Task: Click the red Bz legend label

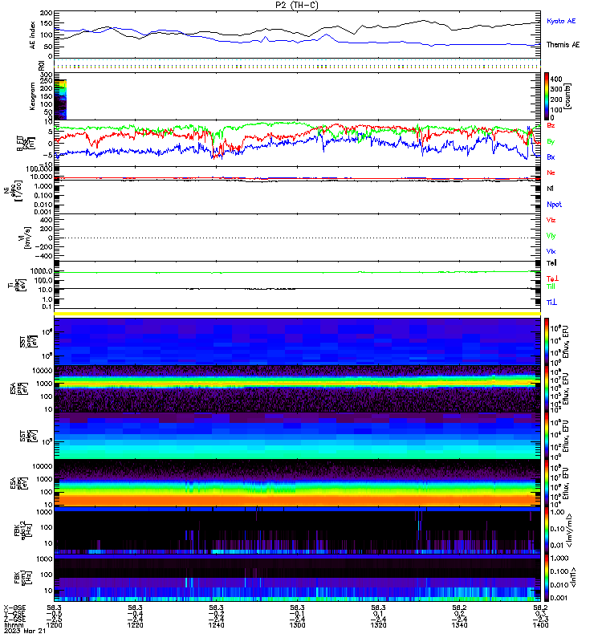Action: (x=551, y=125)
